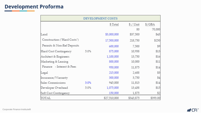Click the Architect & Engineers value 1,100,000
This screenshot has height=113, width=201.
(113, 57)
